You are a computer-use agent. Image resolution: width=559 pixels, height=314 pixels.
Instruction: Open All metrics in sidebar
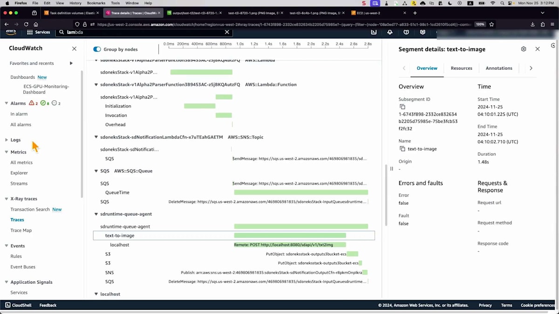point(21,163)
